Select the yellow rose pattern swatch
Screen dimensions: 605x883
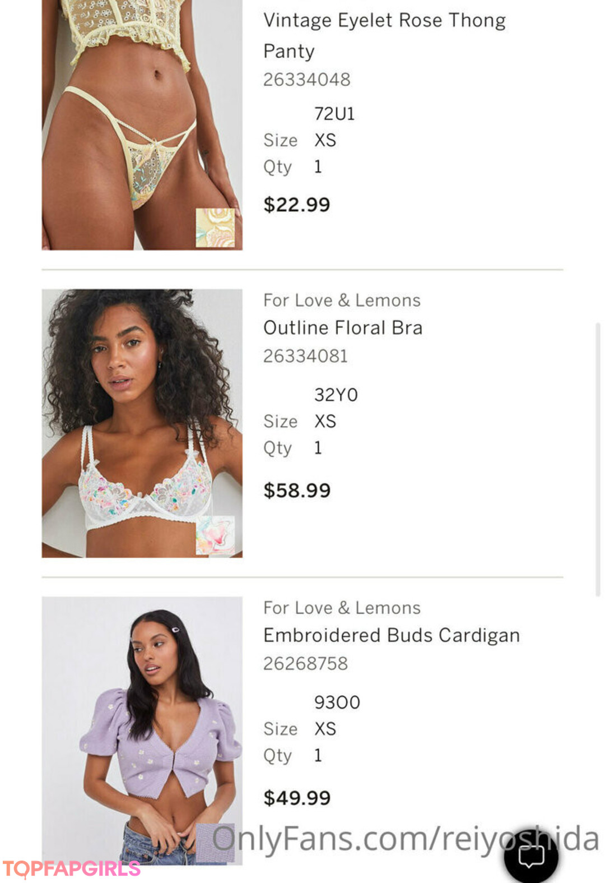pos(215,228)
